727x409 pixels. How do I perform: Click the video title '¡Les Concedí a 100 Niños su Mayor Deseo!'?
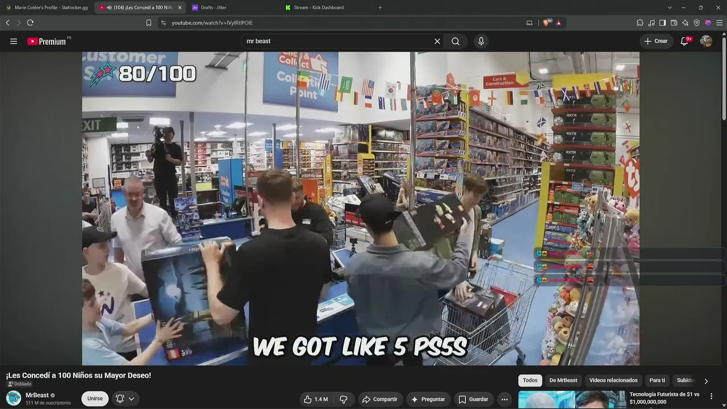click(78, 375)
